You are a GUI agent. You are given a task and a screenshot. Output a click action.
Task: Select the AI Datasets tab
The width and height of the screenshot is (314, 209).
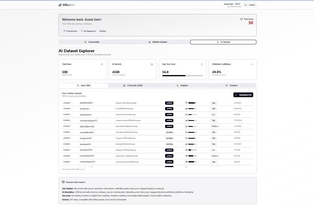(x=223, y=42)
